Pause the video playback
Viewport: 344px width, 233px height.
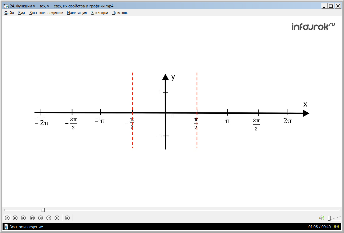tap(15, 218)
